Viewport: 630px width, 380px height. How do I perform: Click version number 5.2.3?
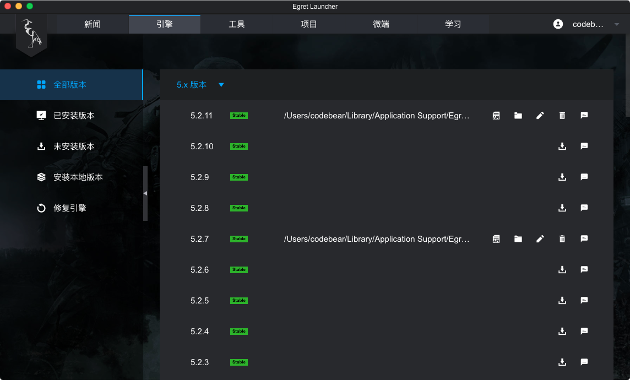pos(200,362)
